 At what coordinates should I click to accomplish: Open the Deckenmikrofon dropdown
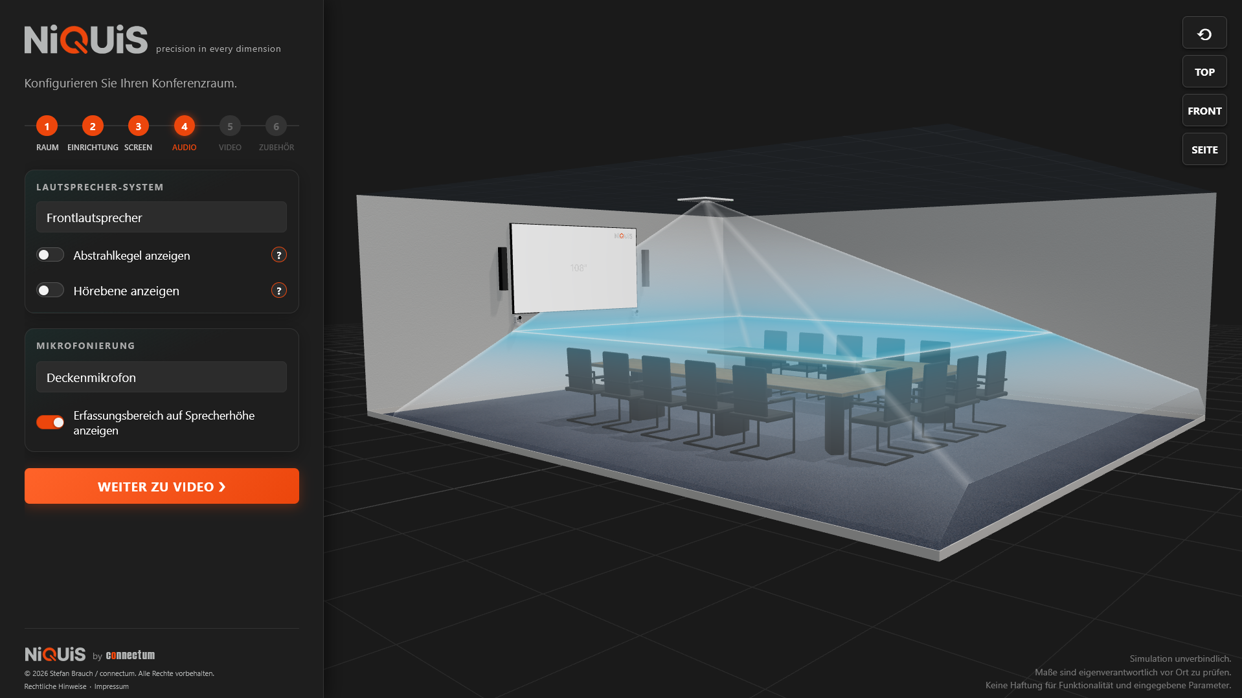161,377
